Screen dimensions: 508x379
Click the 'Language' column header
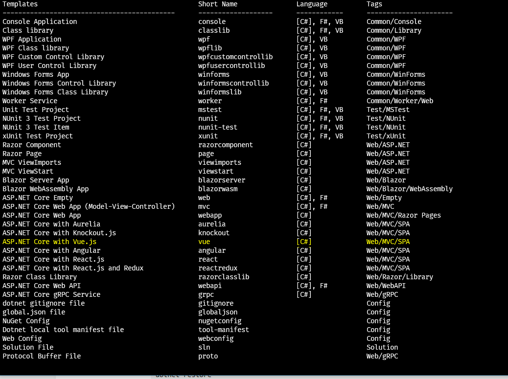[x=312, y=4]
